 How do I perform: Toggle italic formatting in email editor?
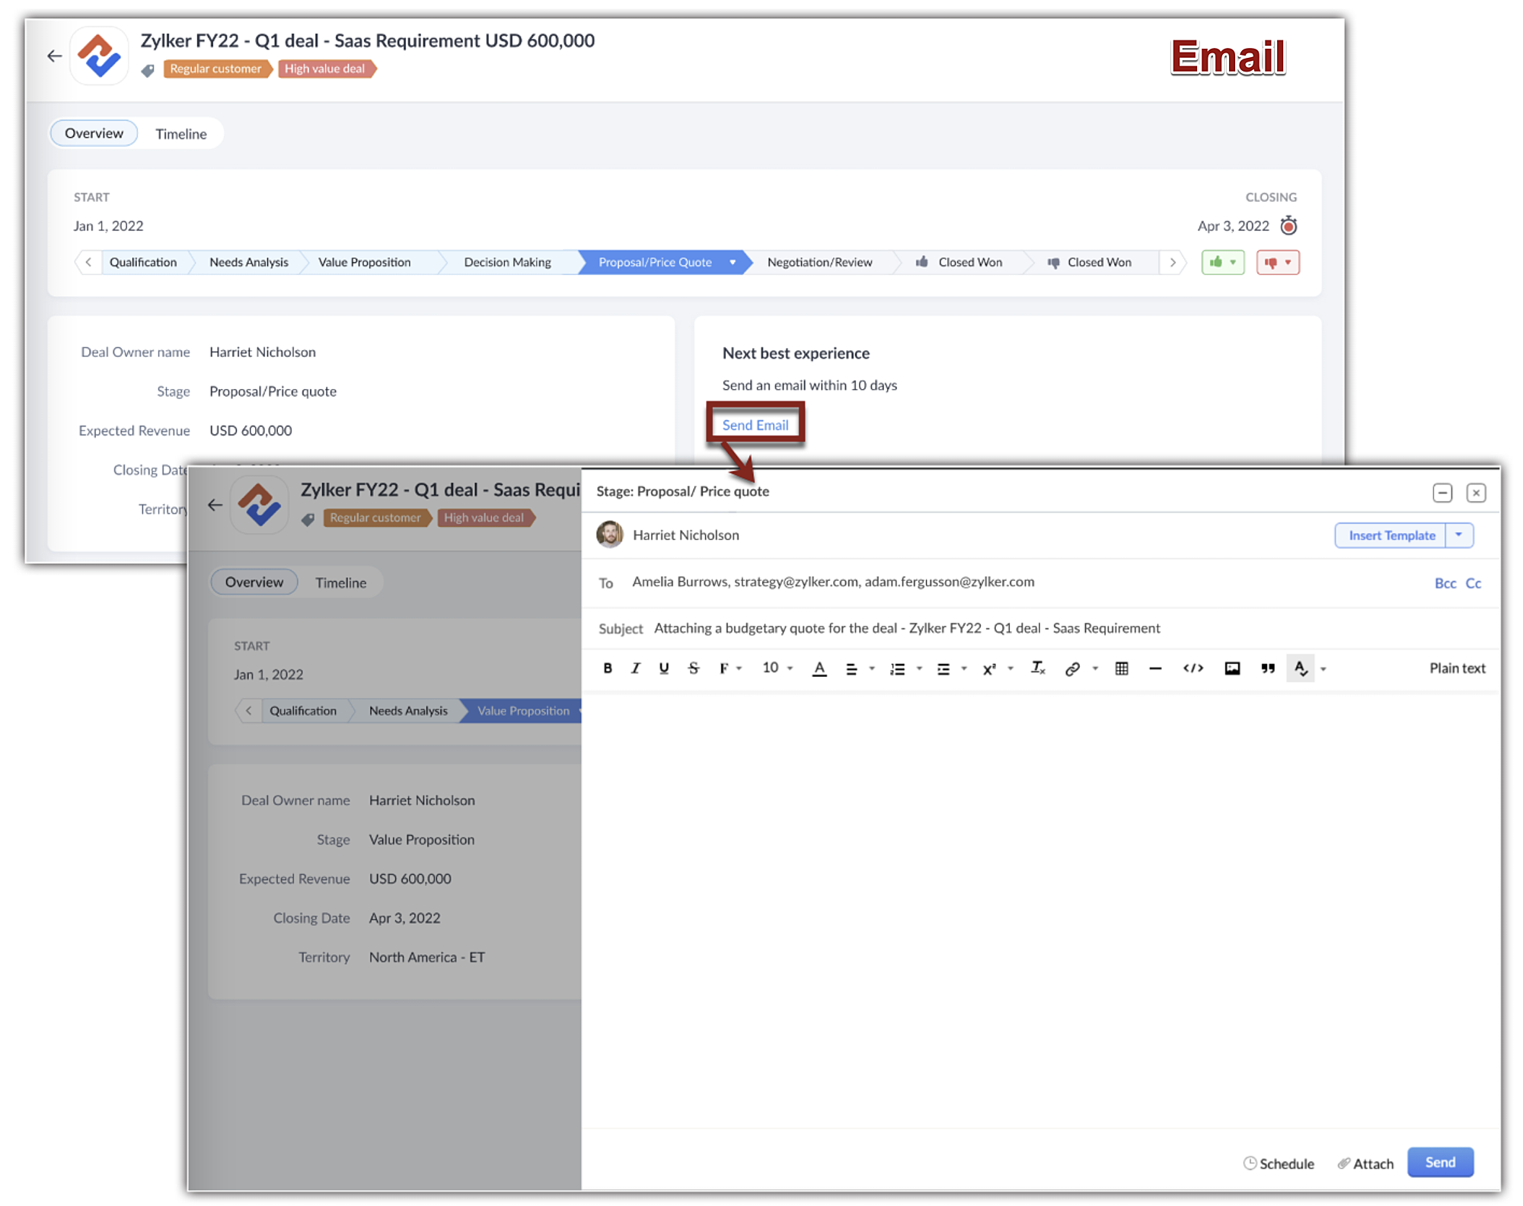tap(635, 668)
